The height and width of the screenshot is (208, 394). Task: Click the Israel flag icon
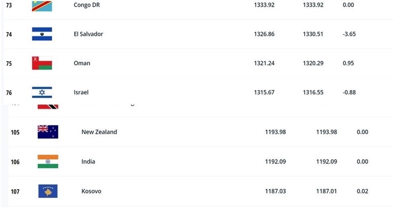(x=42, y=92)
